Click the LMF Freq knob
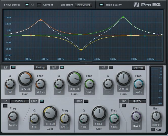168x136 pixels. point(65,119)
